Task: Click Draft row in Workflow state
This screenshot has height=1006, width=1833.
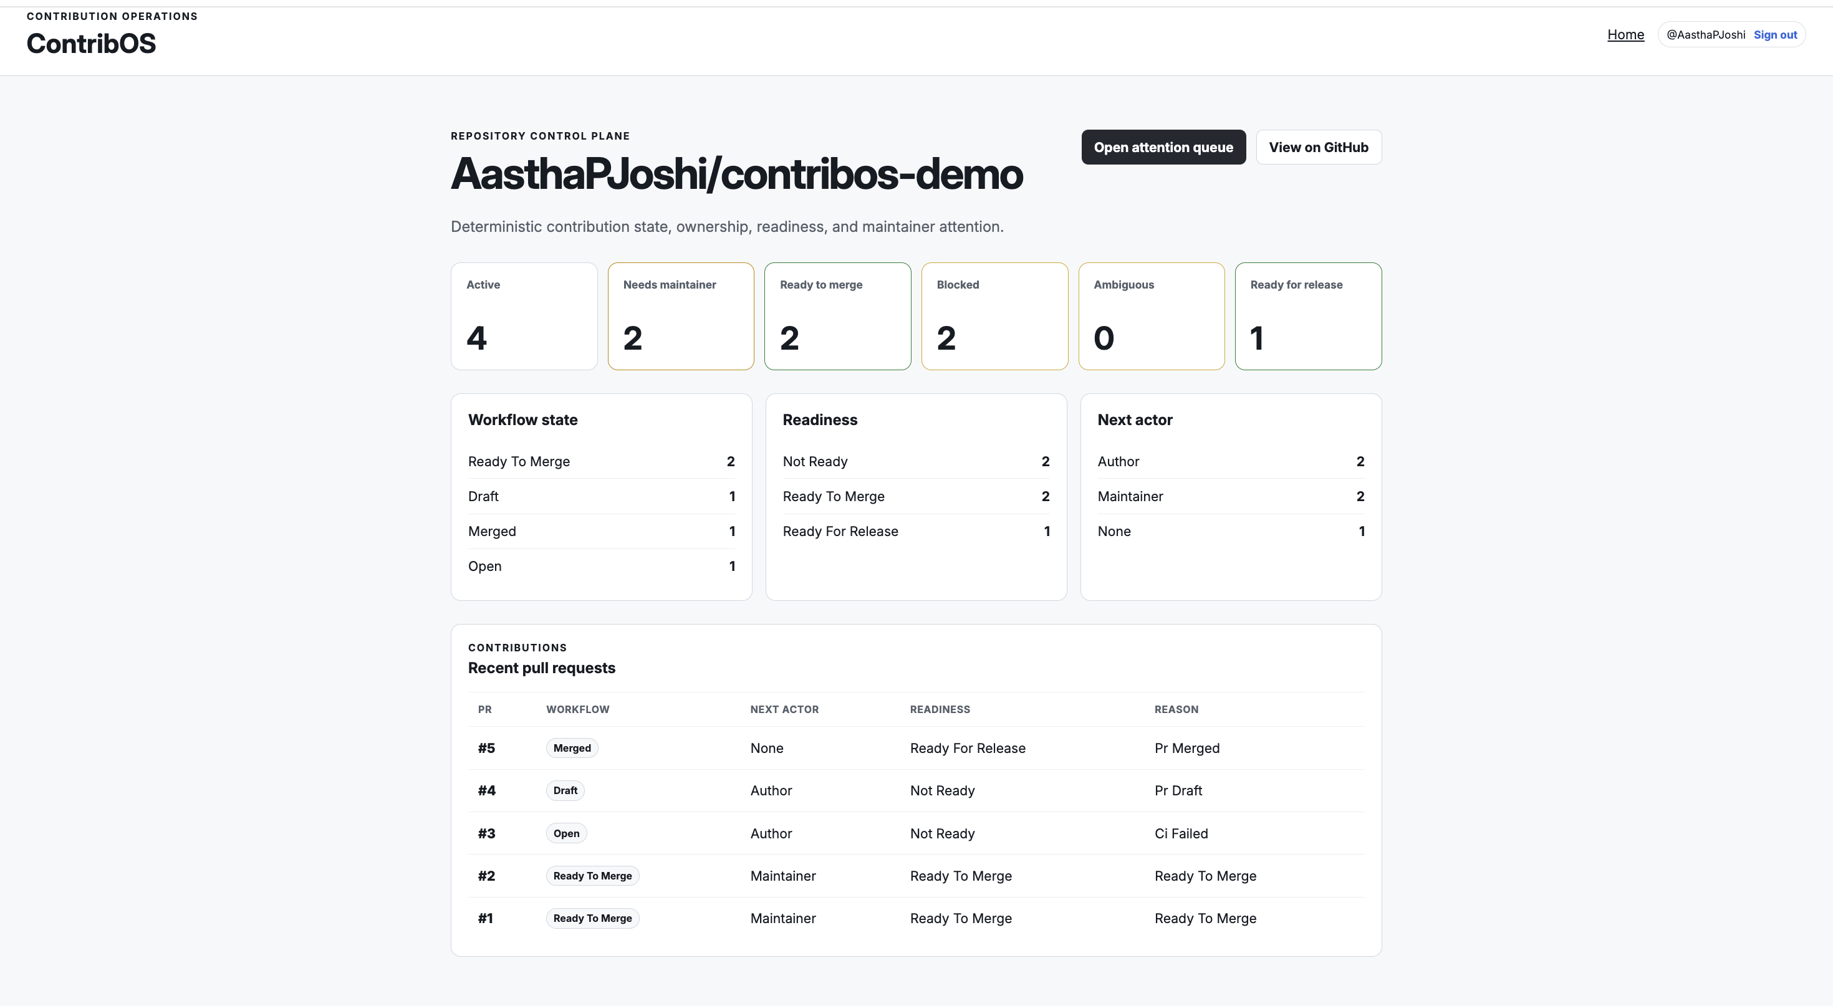Action: pos(601,497)
